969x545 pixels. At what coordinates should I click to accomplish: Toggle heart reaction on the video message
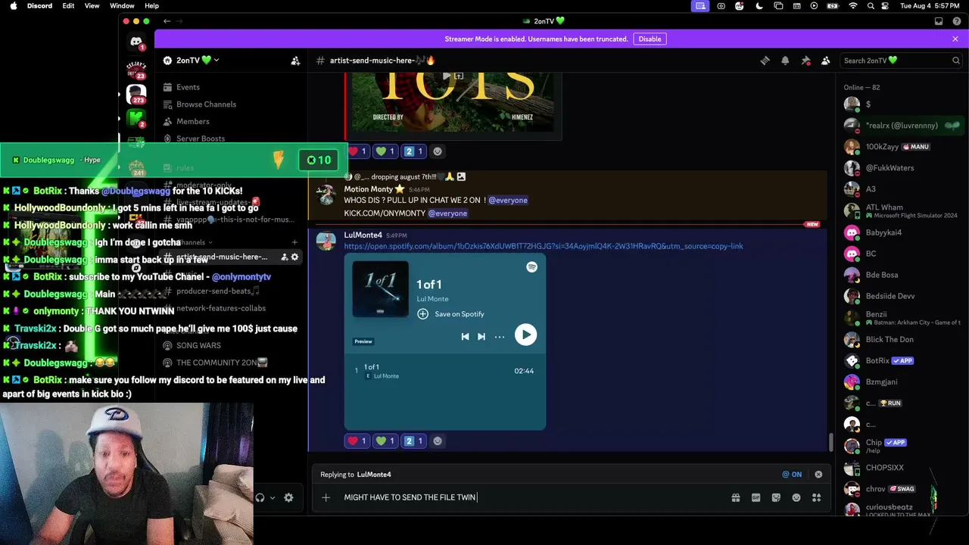point(357,151)
